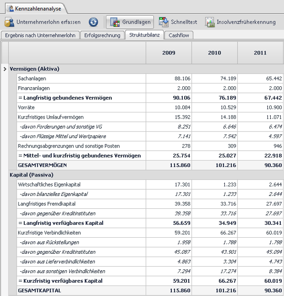This screenshot has height=296, width=284.
Task: Click Mittel- und kurzfristig gebundenes Vermögen
Action: click(80, 156)
